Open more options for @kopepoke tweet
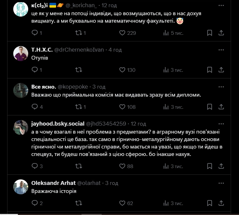The height and width of the screenshot is (215, 239). coord(221,87)
